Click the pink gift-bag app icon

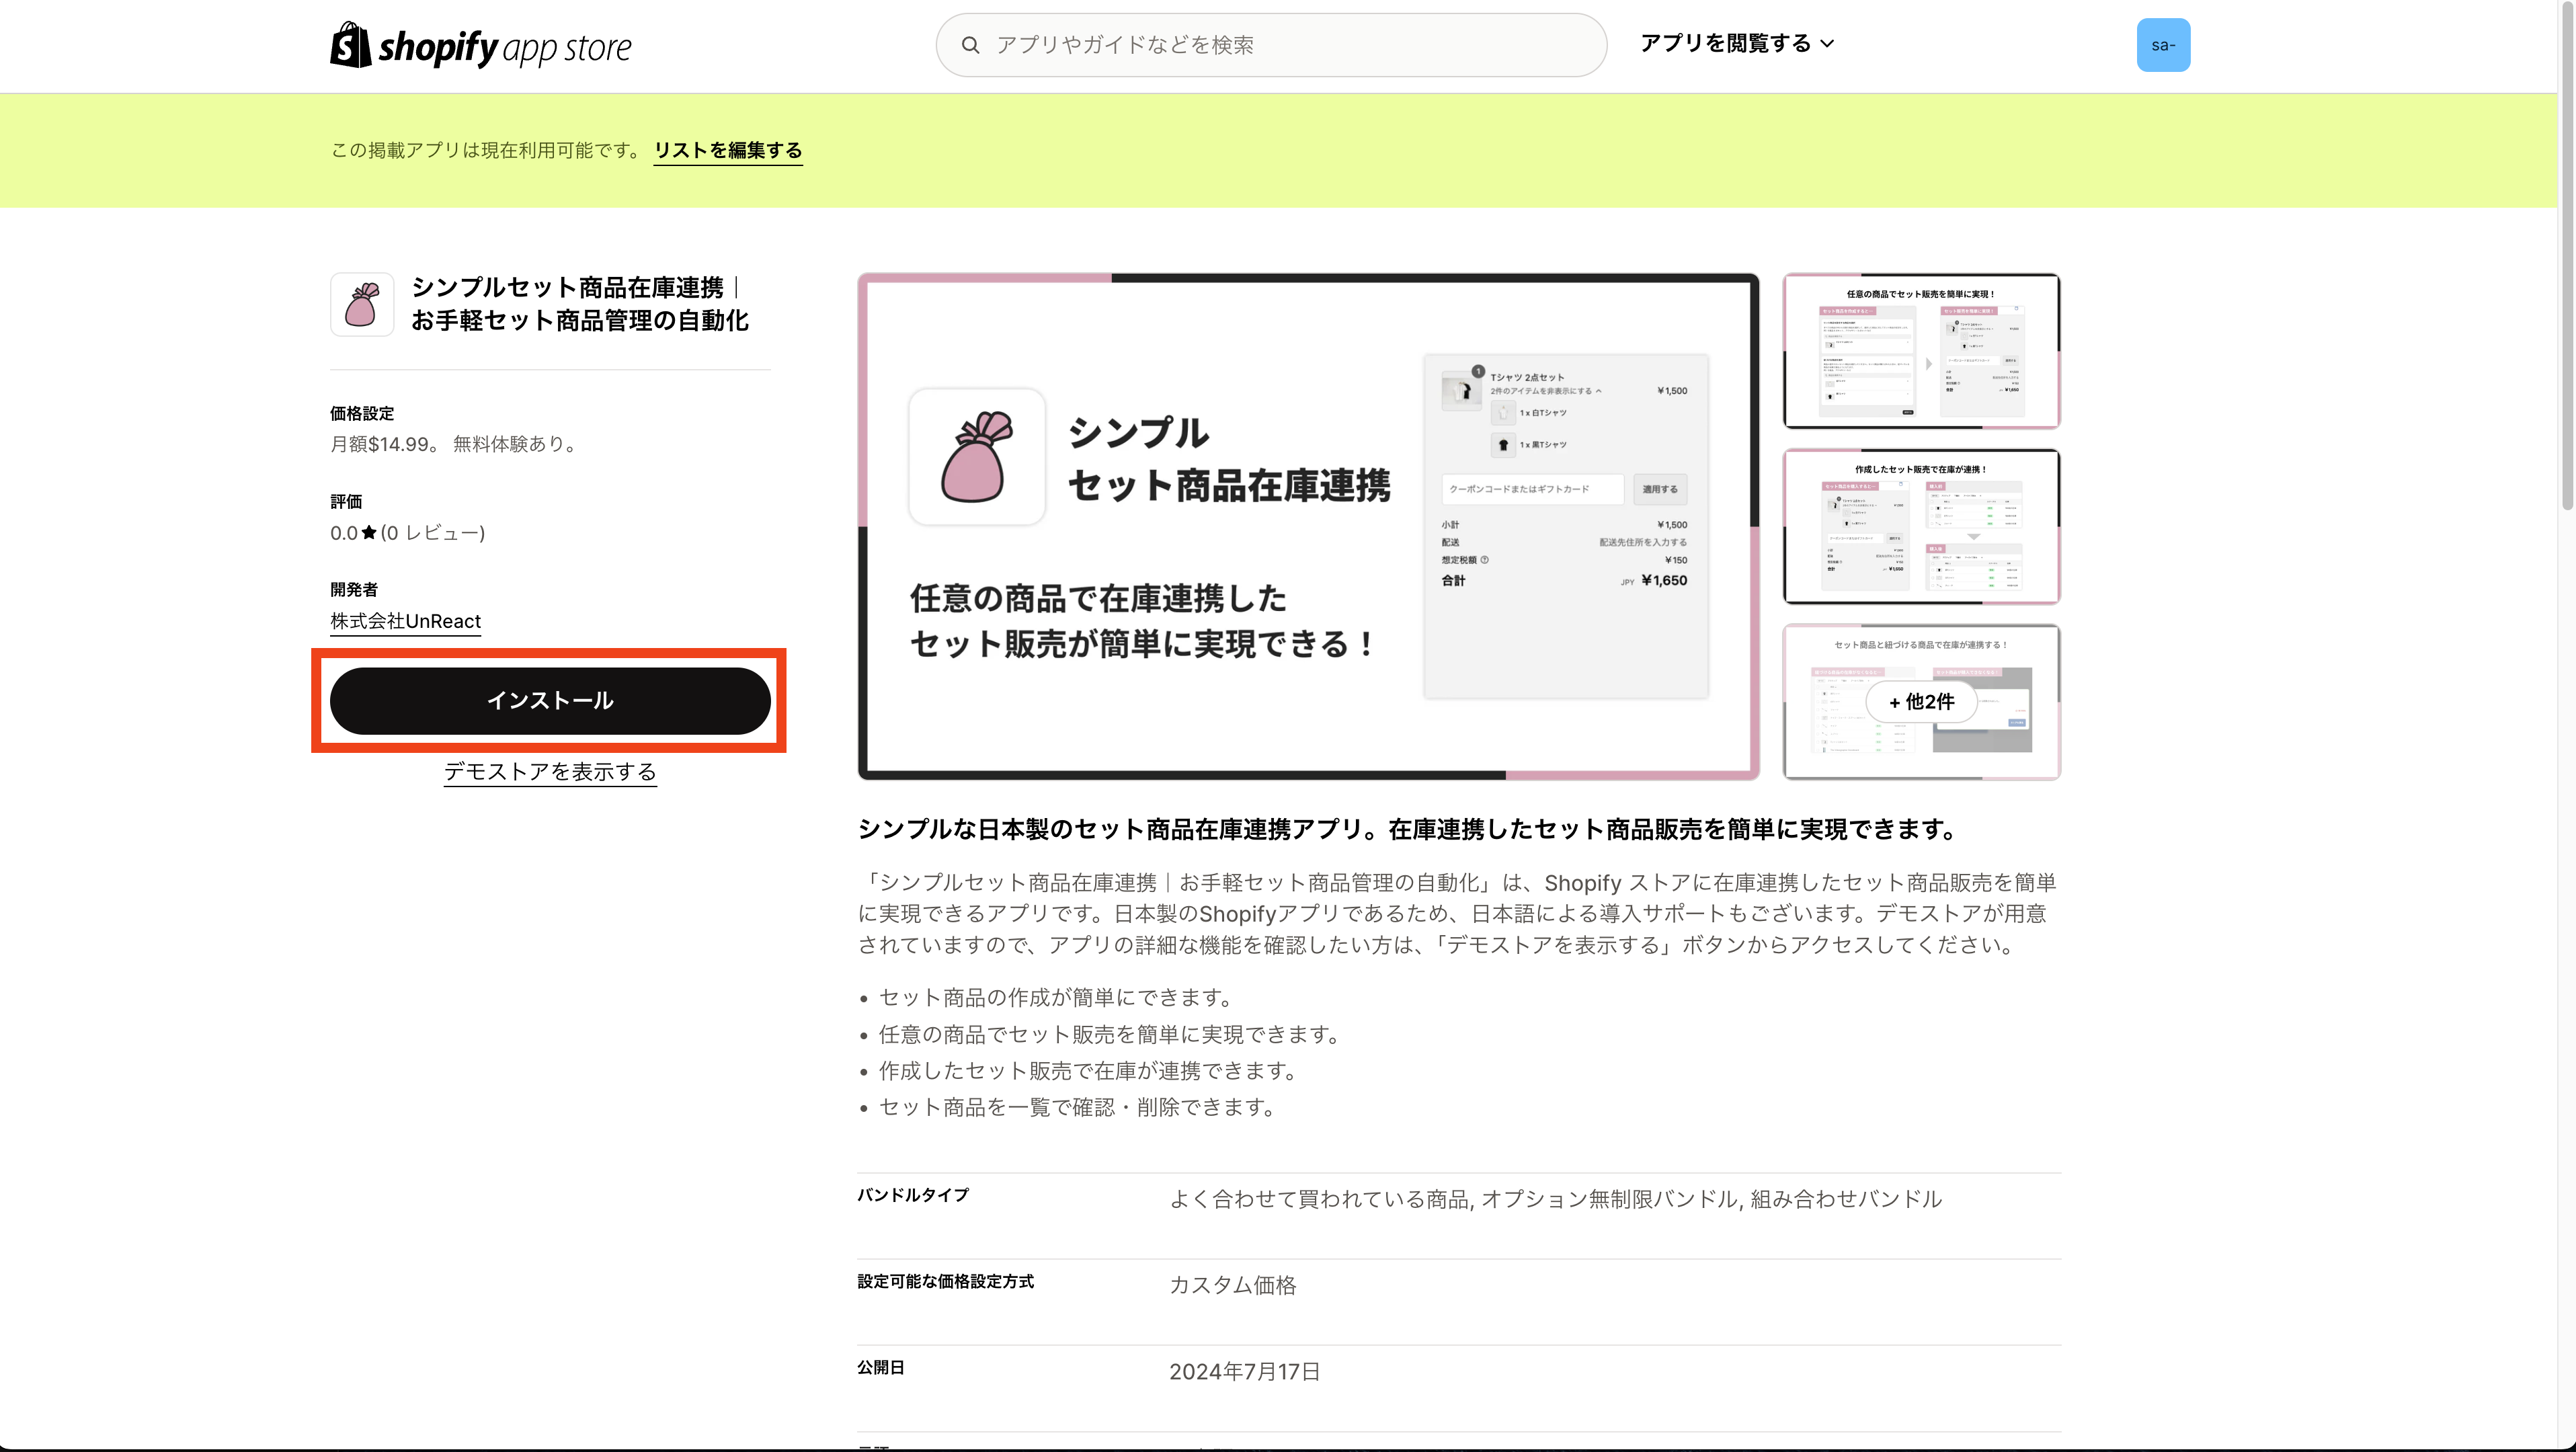point(362,304)
